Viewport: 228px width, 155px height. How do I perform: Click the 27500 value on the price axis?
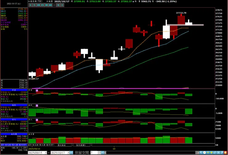(x=219, y=20)
